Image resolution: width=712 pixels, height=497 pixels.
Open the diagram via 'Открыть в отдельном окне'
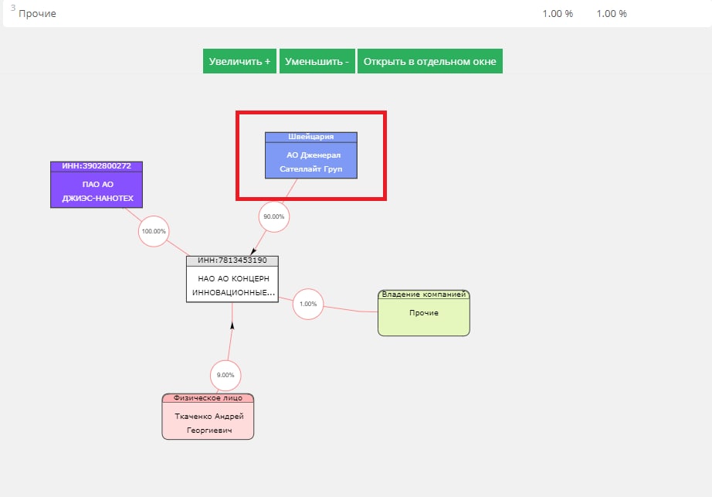429,61
